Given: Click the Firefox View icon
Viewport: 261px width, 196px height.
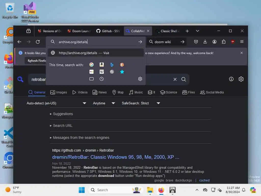Looking at the screenshot, I should click(29, 31).
